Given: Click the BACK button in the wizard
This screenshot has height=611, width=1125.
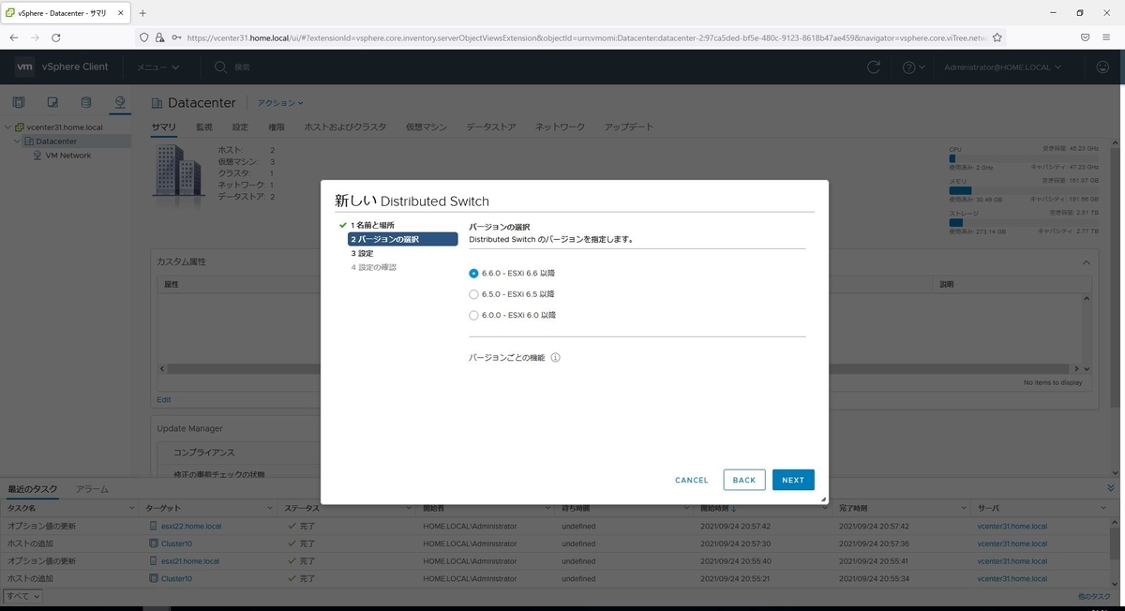Looking at the screenshot, I should [x=744, y=480].
